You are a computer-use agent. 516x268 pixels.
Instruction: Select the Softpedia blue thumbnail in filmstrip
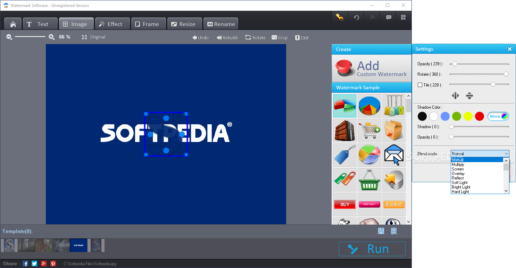click(78, 245)
